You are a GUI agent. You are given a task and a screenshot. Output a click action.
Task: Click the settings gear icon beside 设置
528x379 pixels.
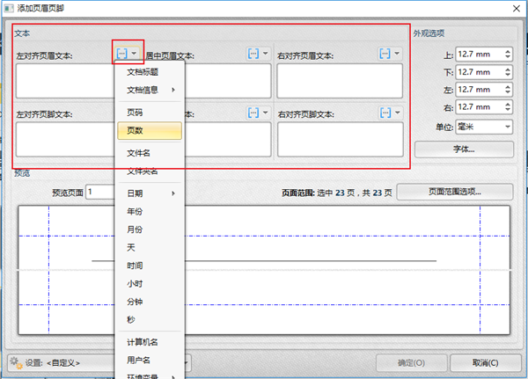(16, 363)
